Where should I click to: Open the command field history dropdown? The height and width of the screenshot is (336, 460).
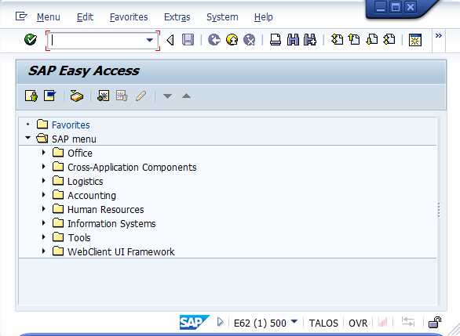click(150, 40)
